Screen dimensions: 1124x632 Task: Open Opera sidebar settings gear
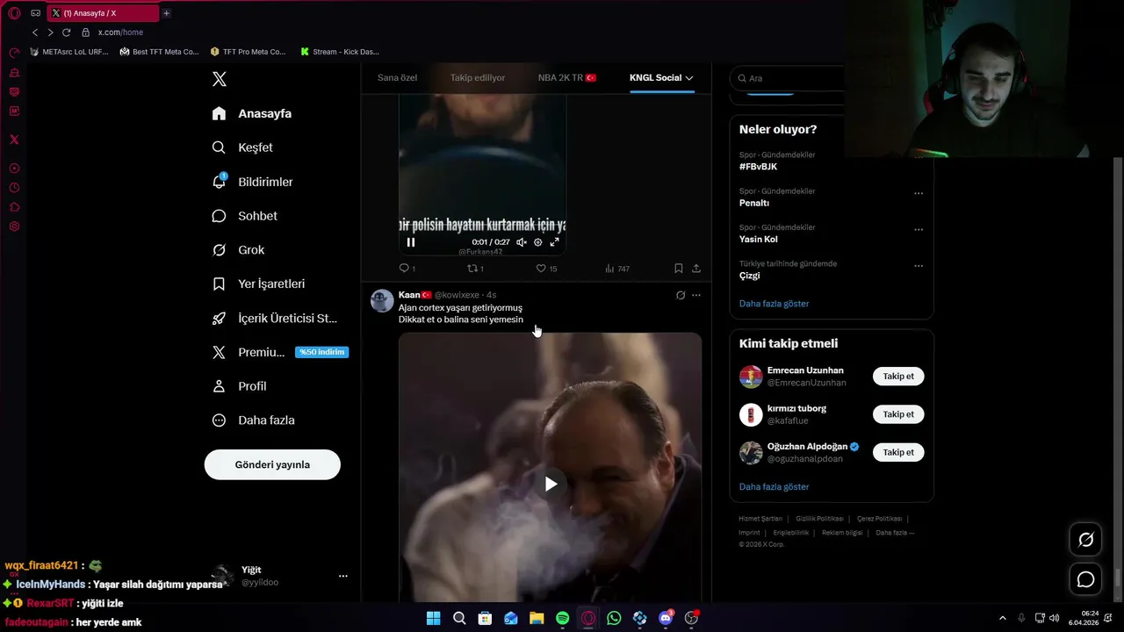pos(14,226)
